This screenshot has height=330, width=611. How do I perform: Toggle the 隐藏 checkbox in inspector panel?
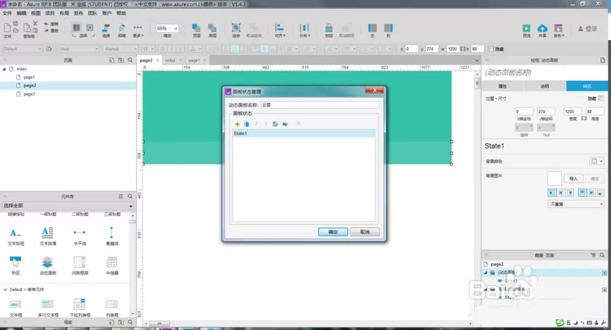coord(601,98)
